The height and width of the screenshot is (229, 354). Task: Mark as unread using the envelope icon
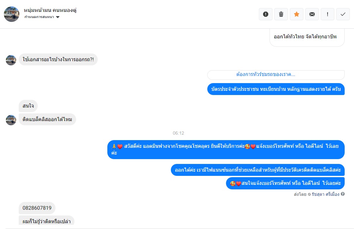312,14
